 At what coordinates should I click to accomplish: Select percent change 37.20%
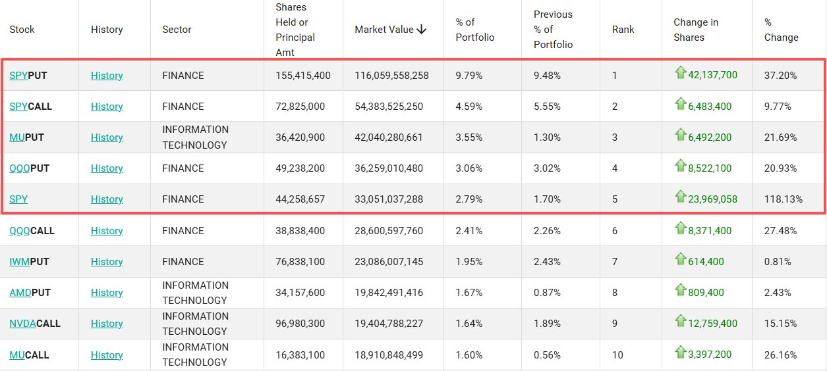(x=780, y=76)
